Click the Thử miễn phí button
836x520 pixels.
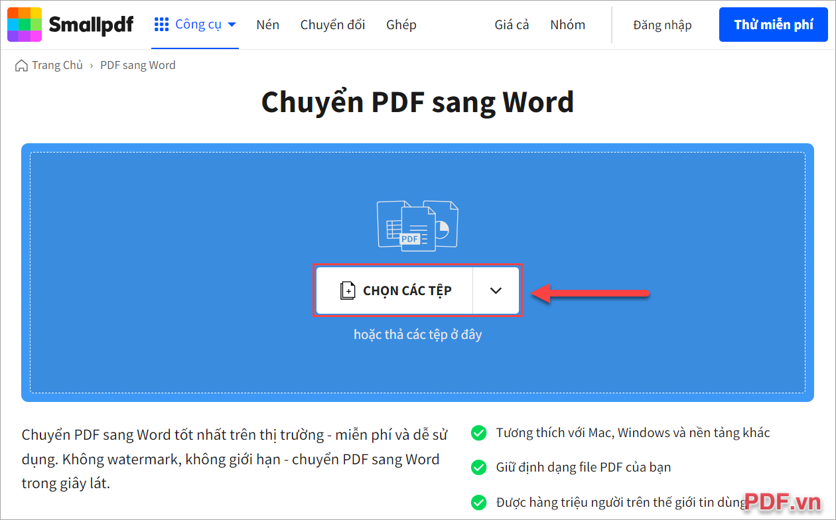774,25
